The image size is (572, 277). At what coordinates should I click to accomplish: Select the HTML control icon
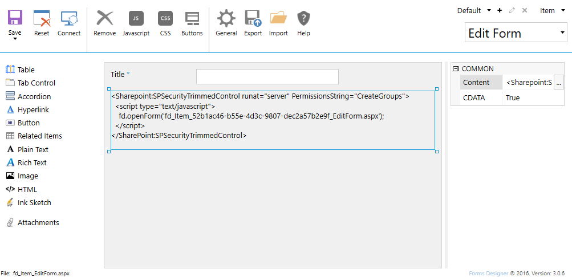pos(10,189)
